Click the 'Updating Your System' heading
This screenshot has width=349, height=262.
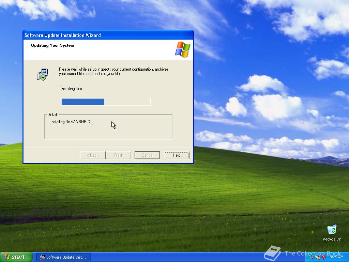[52, 45]
